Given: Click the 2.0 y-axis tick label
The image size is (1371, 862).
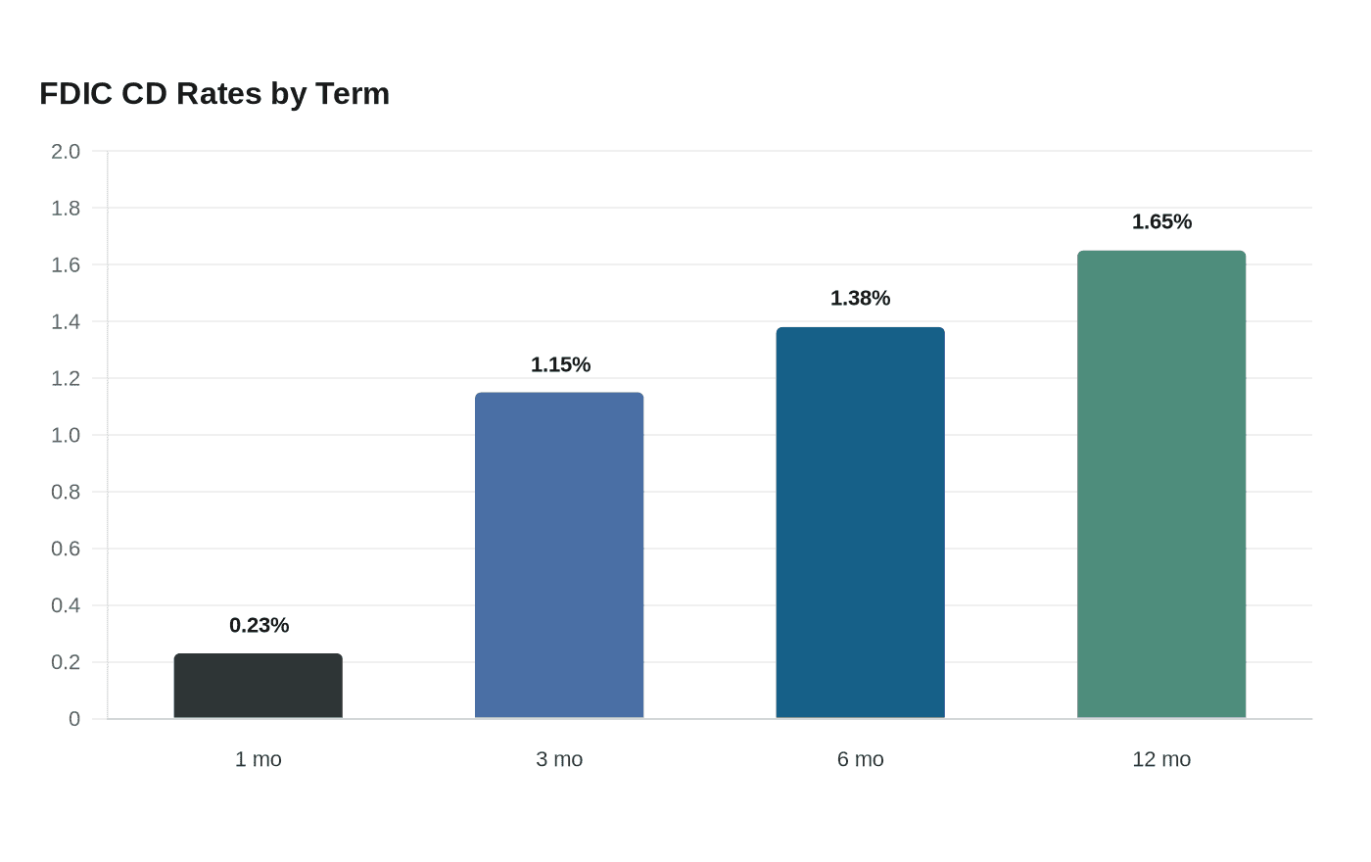Looking at the screenshot, I should click(x=66, y=151).
